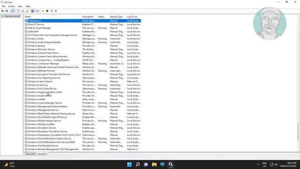Switch to the Extended tab

coord(30,154)
